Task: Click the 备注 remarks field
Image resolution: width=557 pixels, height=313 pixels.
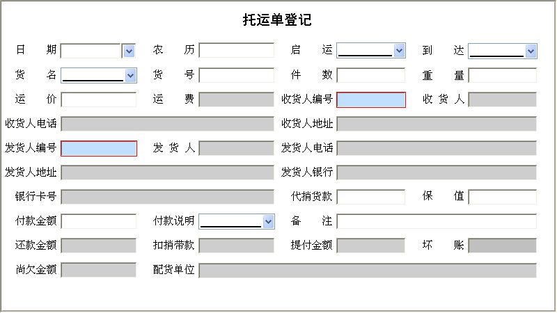Action: point(437,221)
